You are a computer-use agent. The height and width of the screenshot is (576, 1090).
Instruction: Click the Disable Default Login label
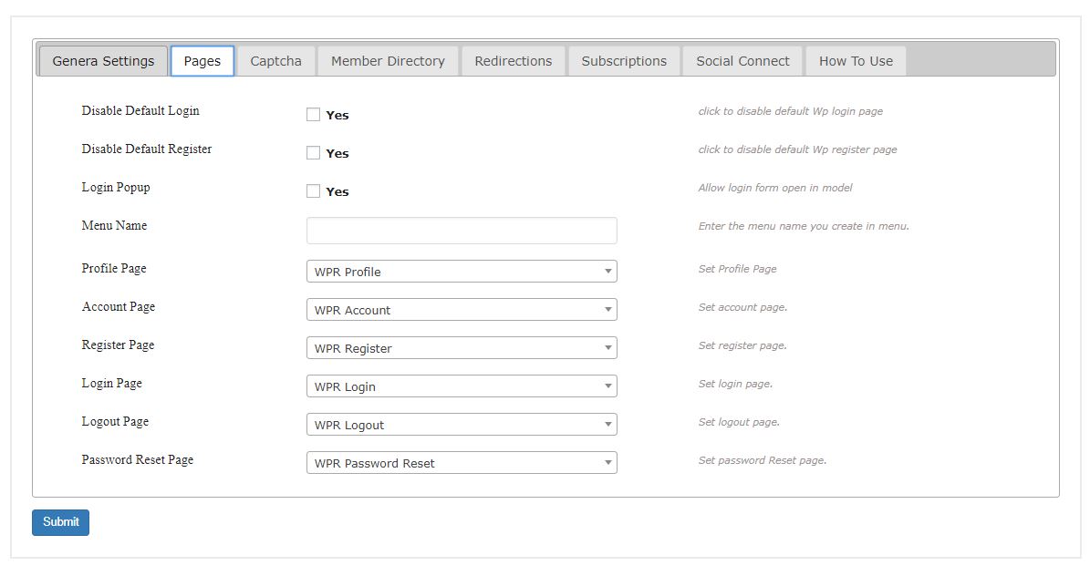pyautogui.click(x=140, y=110)
